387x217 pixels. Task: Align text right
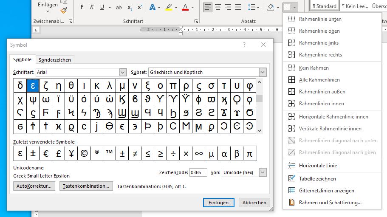[228, 7]
